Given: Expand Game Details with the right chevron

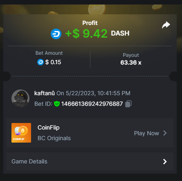Looking at the screenshot, I should tap(165, 161).
